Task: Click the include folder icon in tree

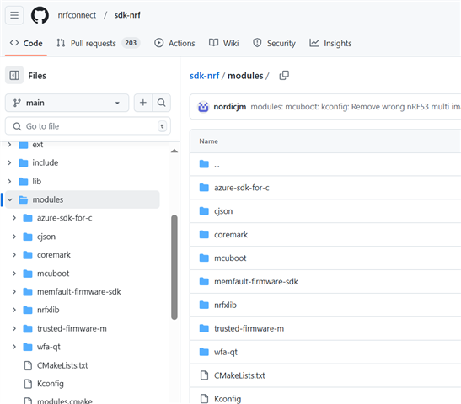Action: tap(24, 162)
